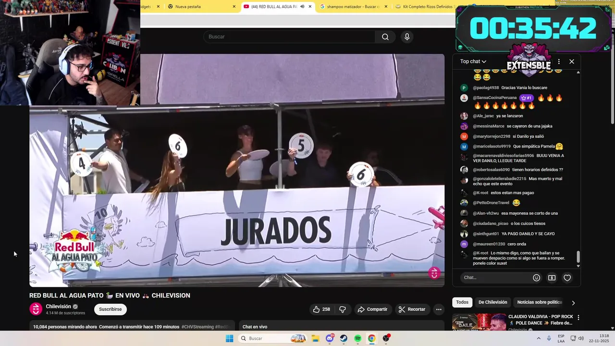Select the De Chilevisión filter chip
Image resolution: width=615 pixels, height=346 pixels.
[492, 302]
